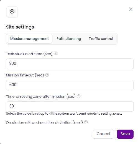Click the Task stuck alert time label
138x144 pixels.
coord(29,54)
